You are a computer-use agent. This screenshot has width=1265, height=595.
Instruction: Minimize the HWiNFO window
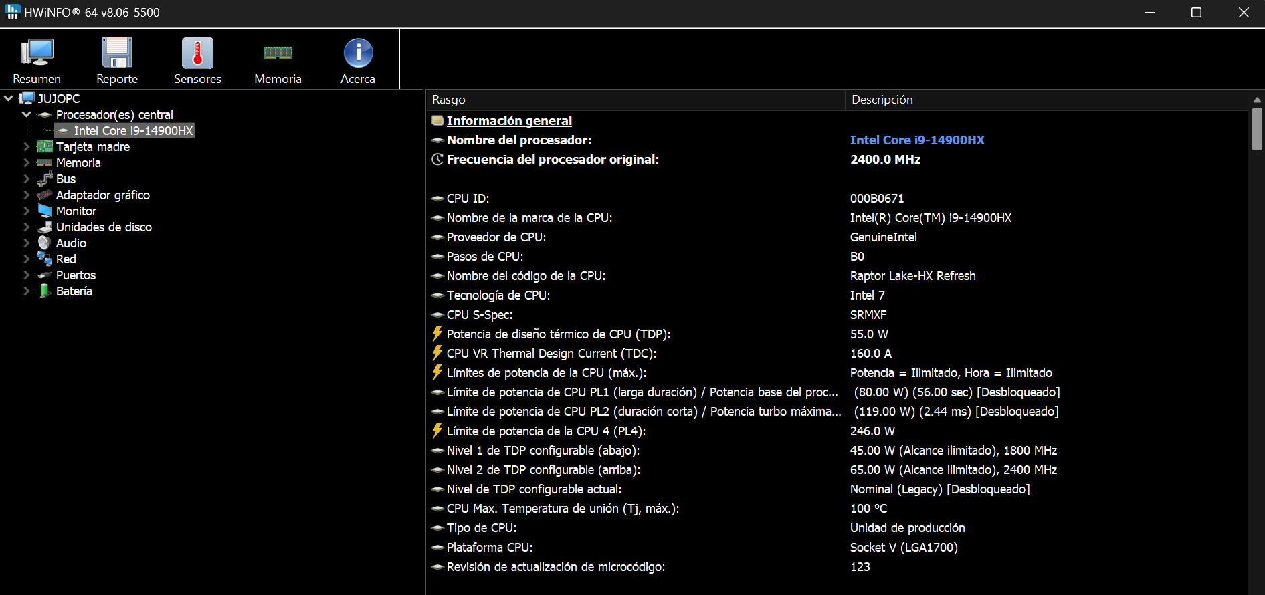coord(1150,12)
